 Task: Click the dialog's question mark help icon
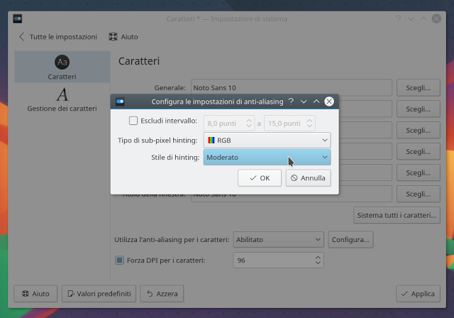coord(291,102)
